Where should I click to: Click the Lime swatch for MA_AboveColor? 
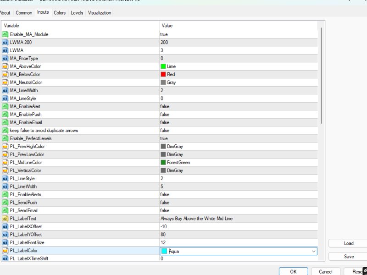pyautogui.click(x=163, y=66)
